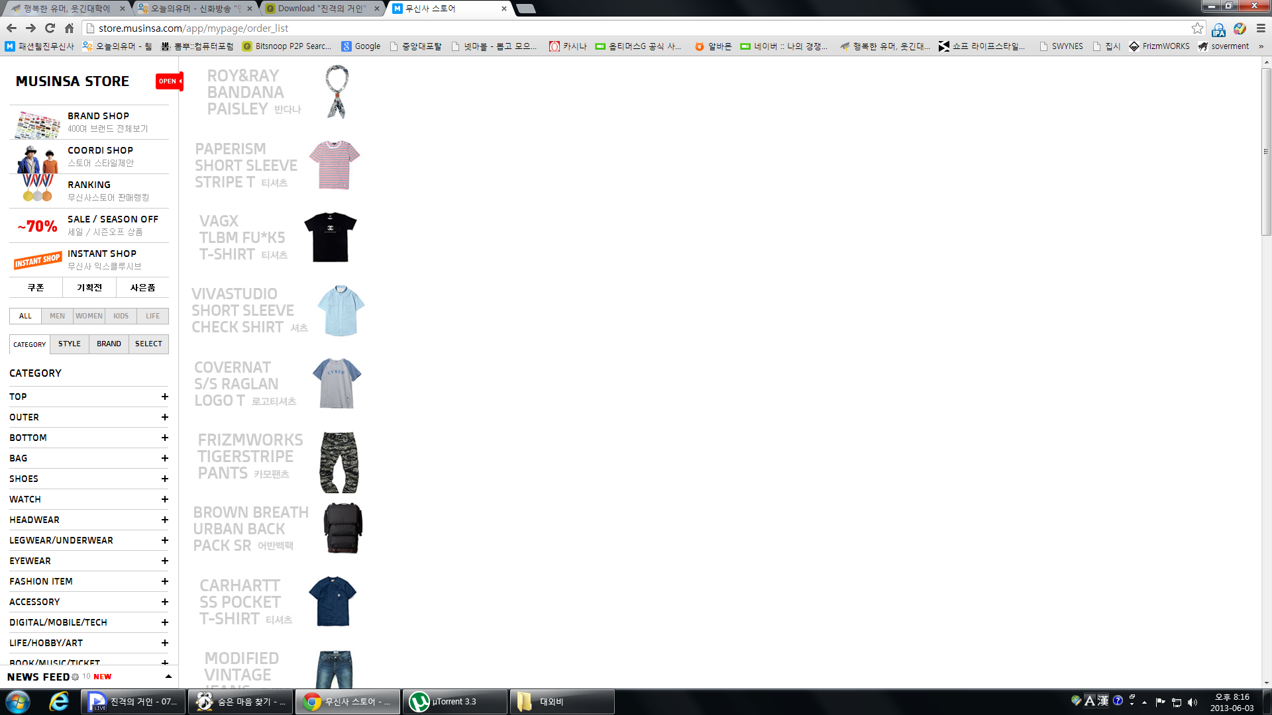The image size is (1272, 715).
Task: Open the 사은품 link
Action: (x=142, y=287)
